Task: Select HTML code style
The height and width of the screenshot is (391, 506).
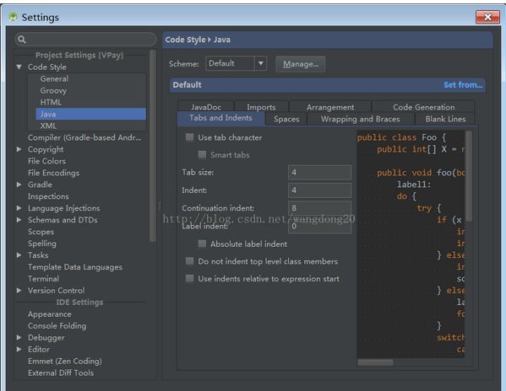Action: 51,102
